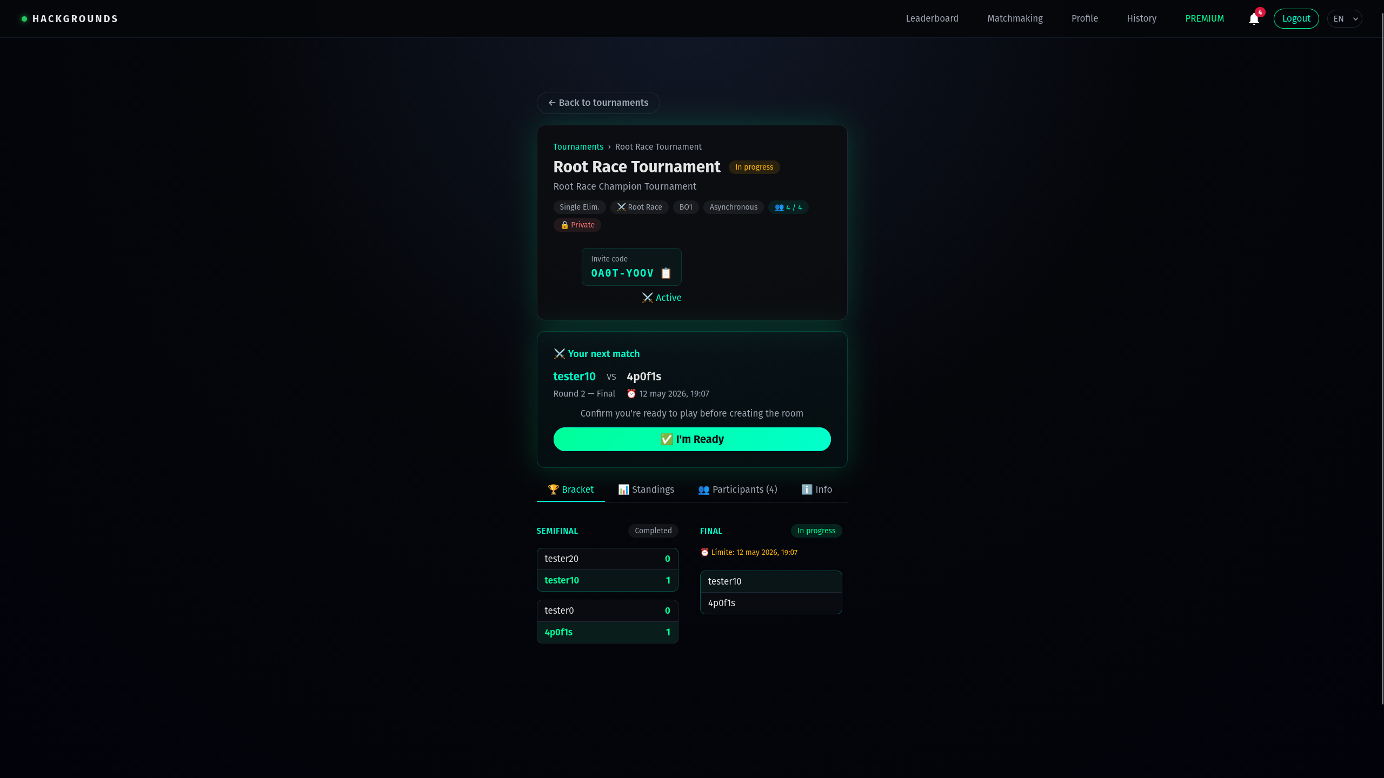Switch to the Standings tab
The image size is (1384, 778).
point(646,489)
